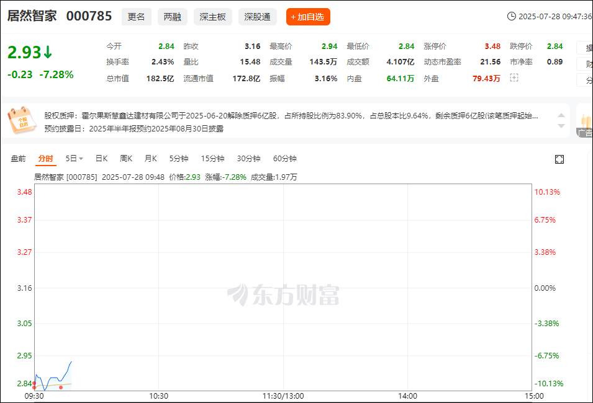
Task: Open the 5日 period dropdown
Action: (75, 159)
